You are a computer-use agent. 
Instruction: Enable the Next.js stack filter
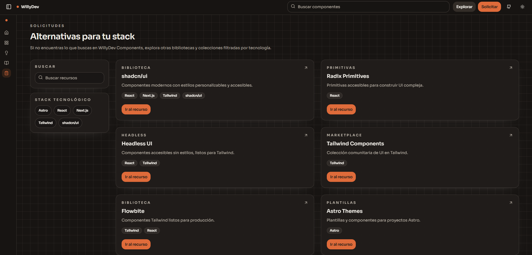tap(82, 110)
